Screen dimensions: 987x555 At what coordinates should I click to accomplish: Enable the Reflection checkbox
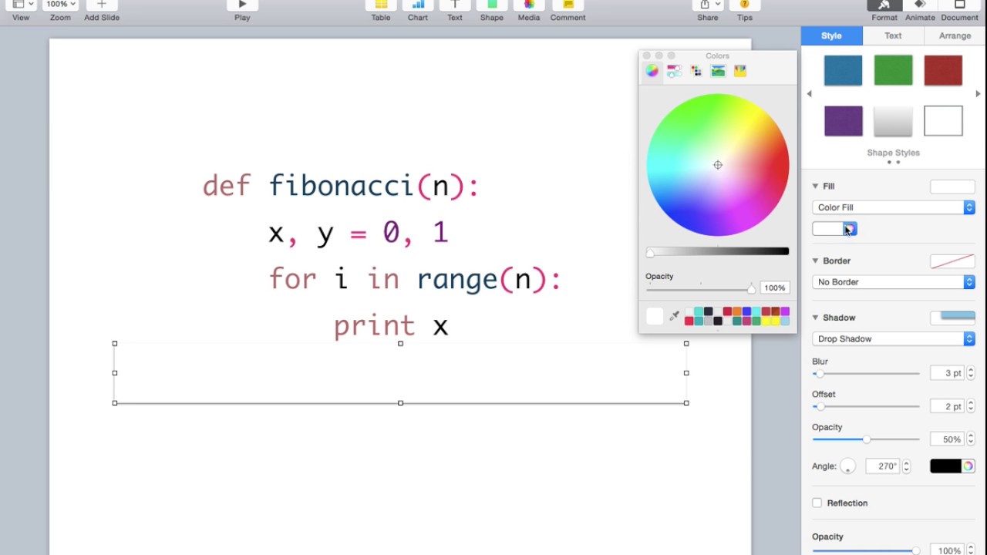[x=817, y=503]
